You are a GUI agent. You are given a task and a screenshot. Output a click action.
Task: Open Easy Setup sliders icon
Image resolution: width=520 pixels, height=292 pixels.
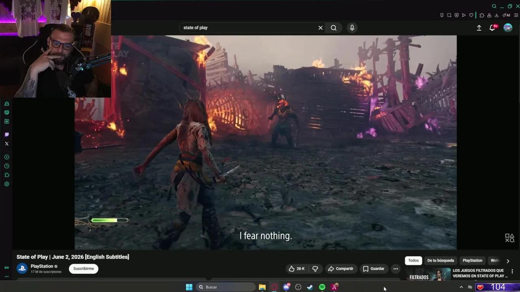click(x=516, y=15)
